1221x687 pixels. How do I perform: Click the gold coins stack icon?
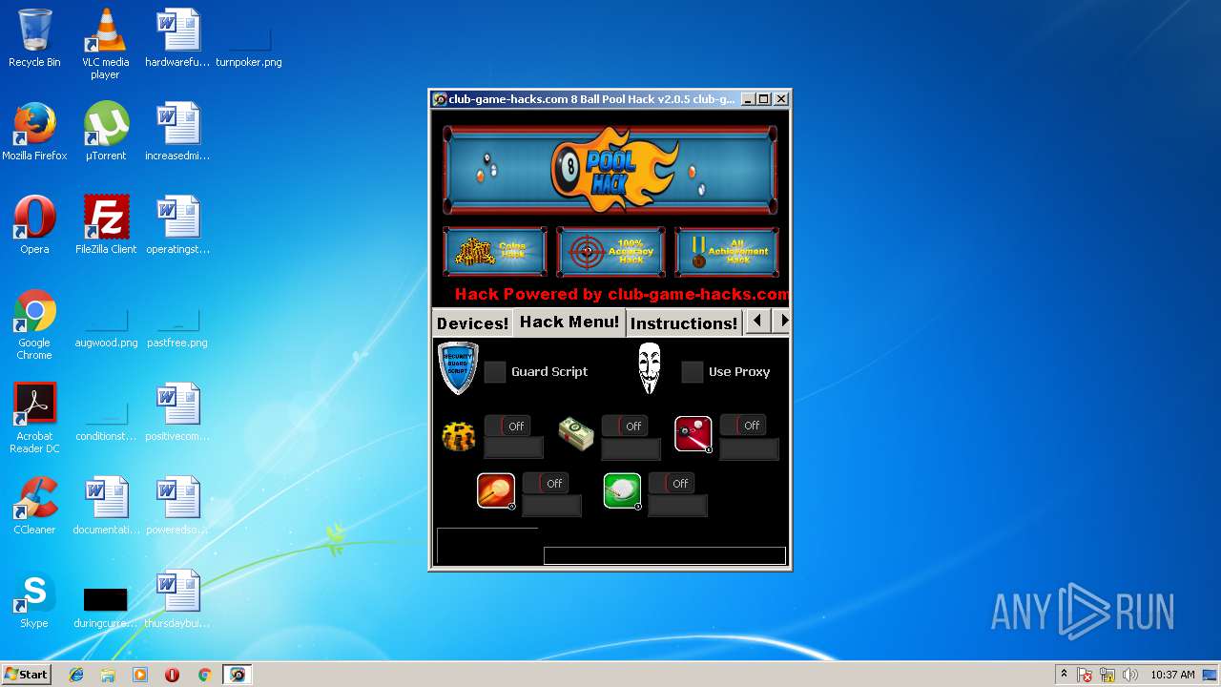click(x=459, y=437)
